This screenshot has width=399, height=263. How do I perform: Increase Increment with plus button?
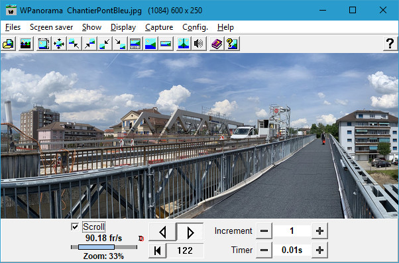[319, 231]
